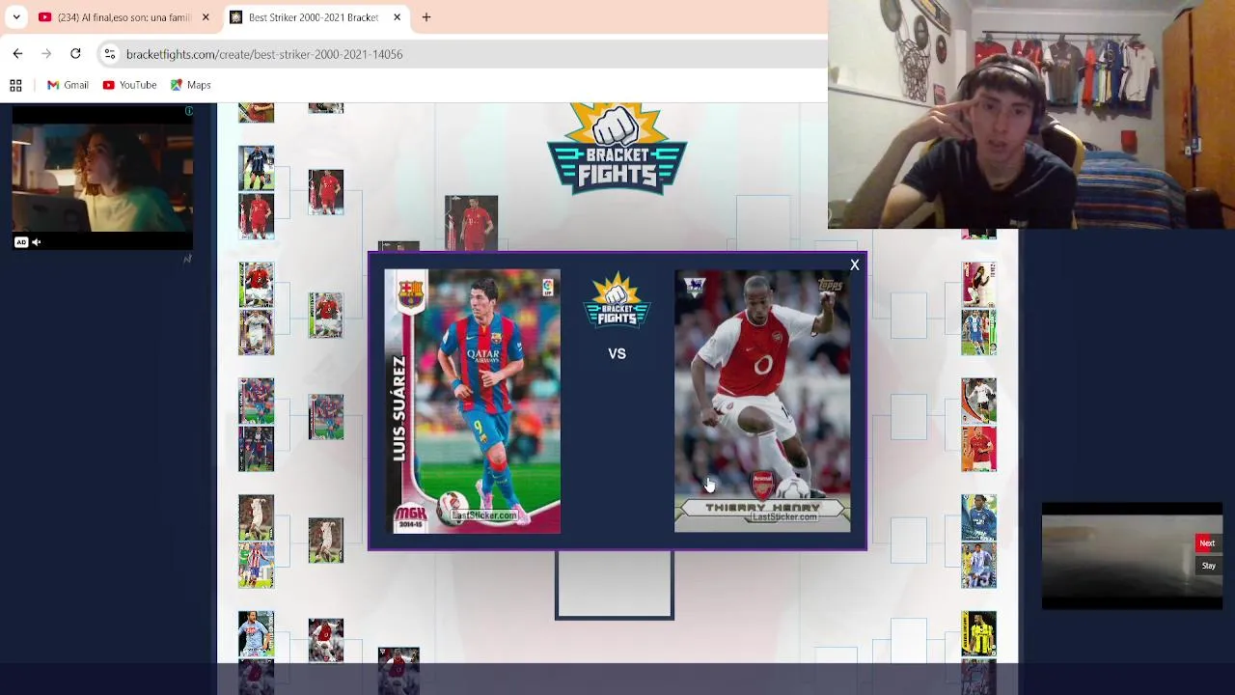Mute the side video advertisement

click(36, 242)
